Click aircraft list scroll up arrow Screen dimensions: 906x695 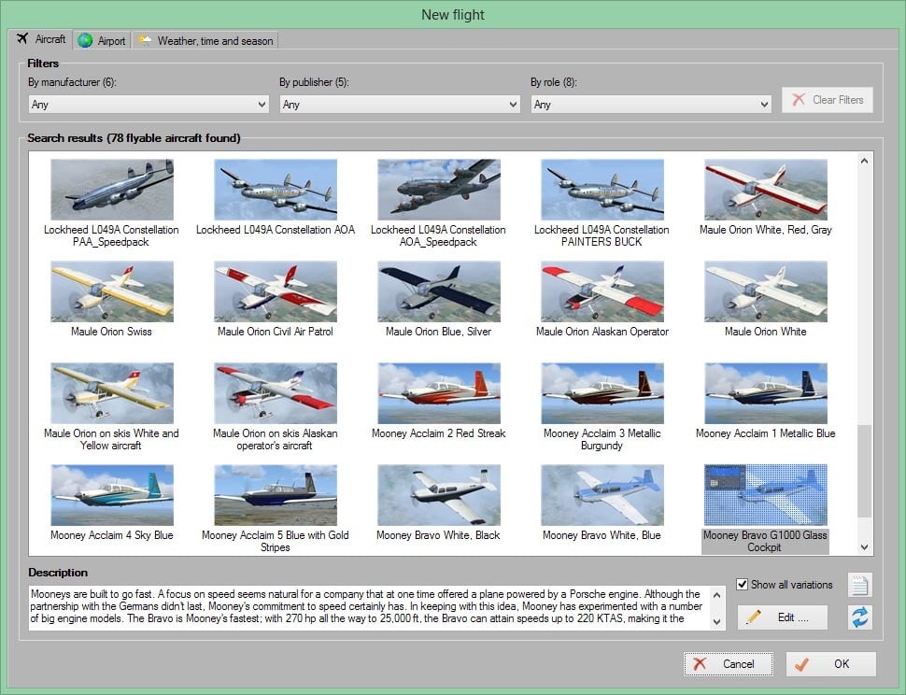pyautogui.click(x=864, y=161)
